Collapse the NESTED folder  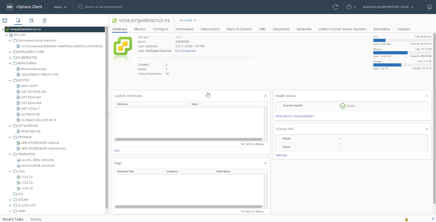point(10,80)
